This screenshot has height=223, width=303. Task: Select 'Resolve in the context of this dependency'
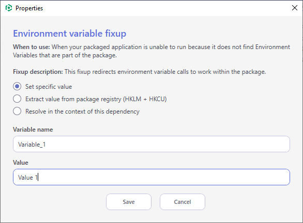pyautogui.click(x=17, y=111)
